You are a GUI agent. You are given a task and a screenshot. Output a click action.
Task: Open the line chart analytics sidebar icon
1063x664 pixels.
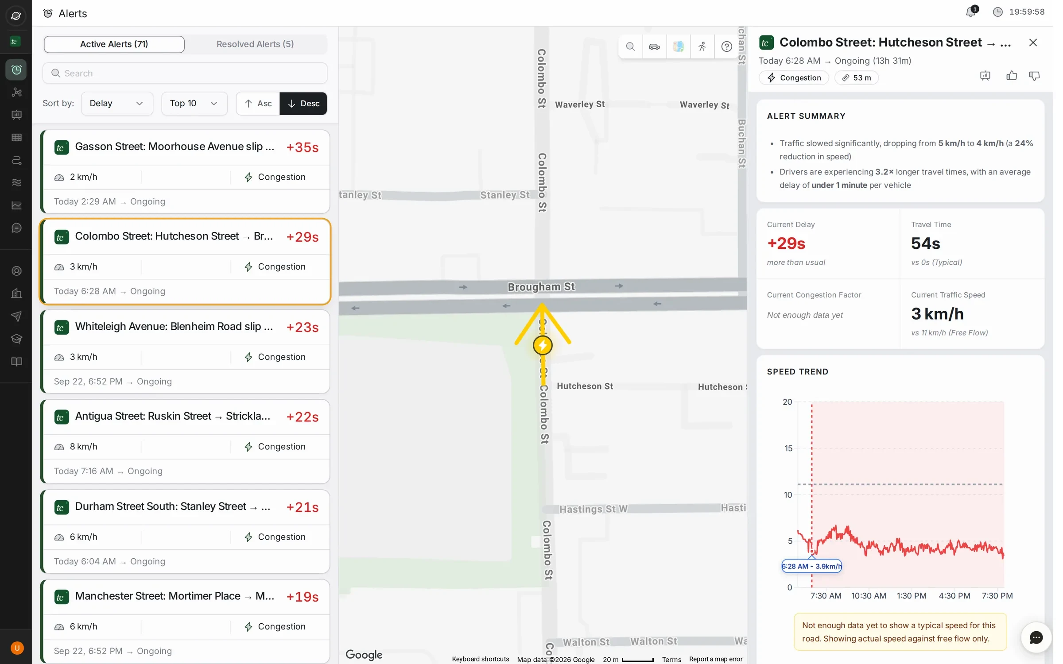click(x=16, y=205)
